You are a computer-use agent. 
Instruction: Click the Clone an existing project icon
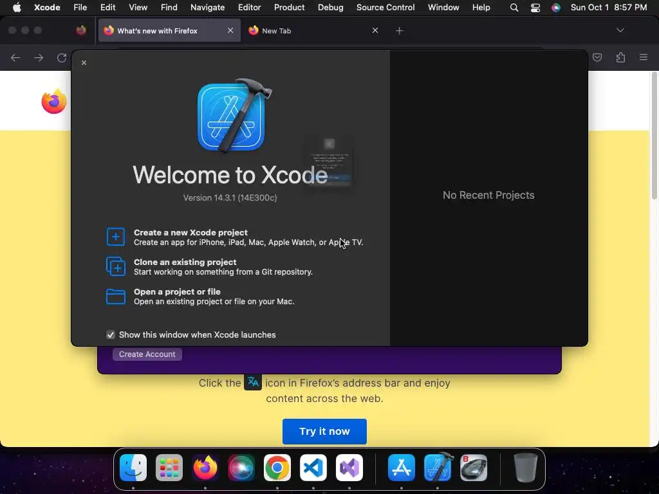[x=116, y=266]
